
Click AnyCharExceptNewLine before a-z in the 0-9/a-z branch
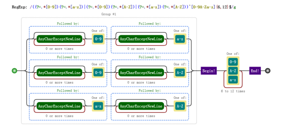141,39
